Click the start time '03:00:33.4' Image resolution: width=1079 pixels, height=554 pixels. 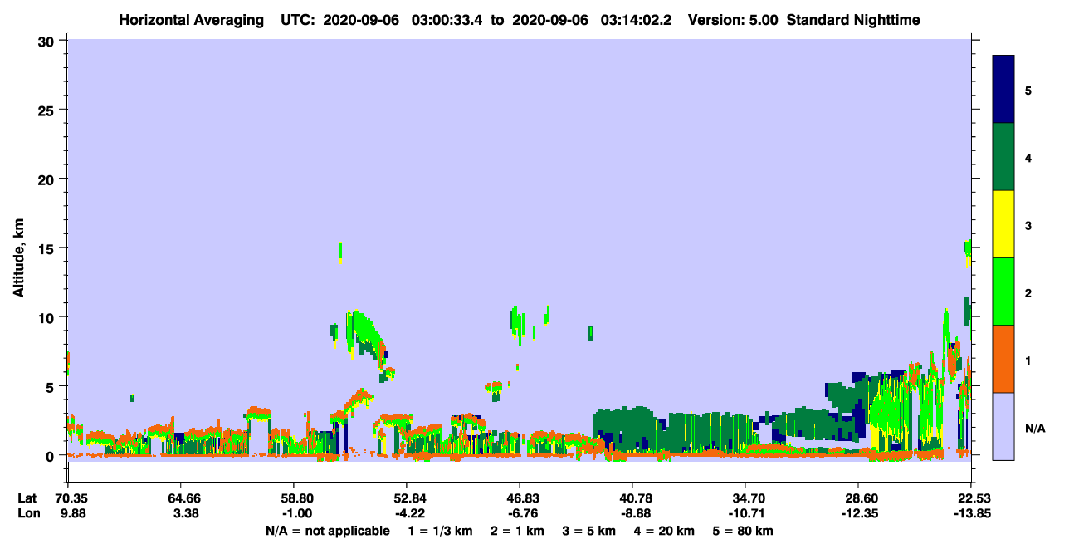pyautogui.click(x=447, y=19)
